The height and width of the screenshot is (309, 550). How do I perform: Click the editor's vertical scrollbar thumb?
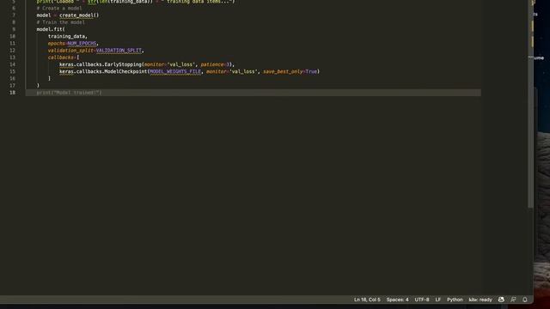point(530,103)
